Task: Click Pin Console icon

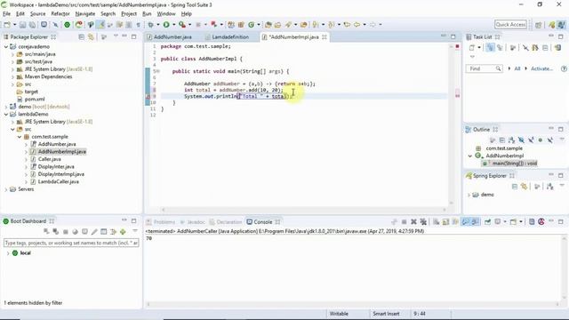Action: 488,221
